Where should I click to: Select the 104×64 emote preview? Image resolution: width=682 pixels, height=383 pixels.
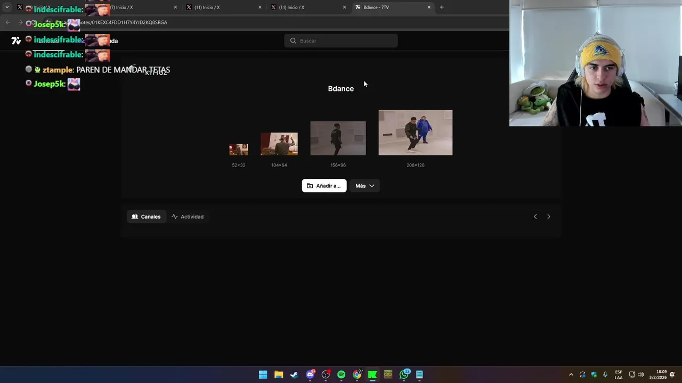pyautogui.click(x=279, y=144)
